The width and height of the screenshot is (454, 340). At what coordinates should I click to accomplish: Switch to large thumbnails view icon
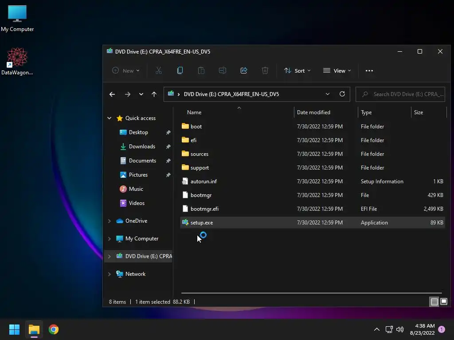pos(444,302)
